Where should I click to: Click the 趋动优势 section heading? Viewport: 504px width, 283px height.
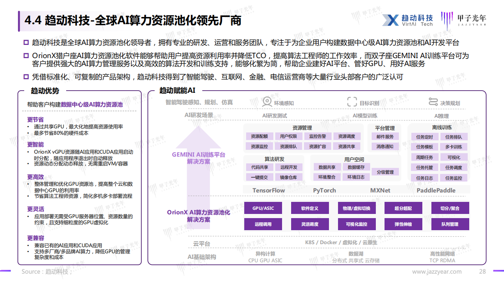pyautogui.click(x=45, y=91)
